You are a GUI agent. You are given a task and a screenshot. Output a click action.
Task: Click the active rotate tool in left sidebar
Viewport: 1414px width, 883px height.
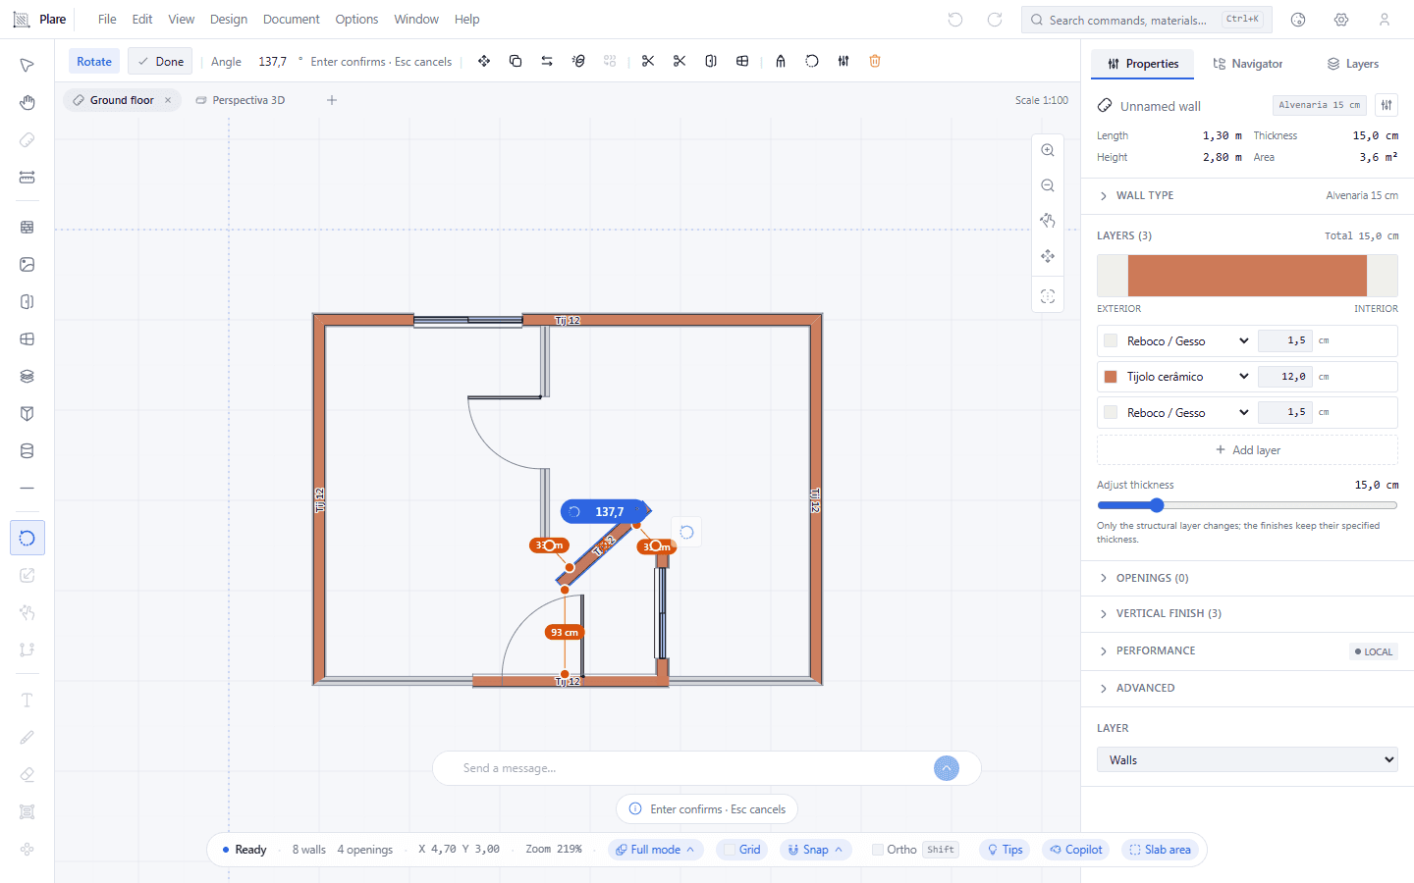click(x=27, y=538)
